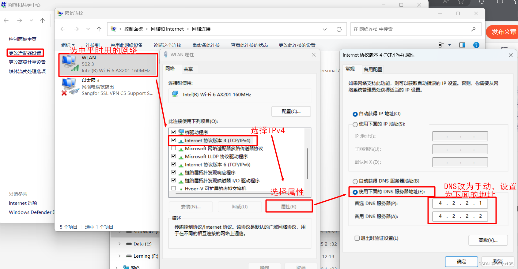Switch to 备用配置 tab in IPv4 属性
This screenshot has width=518, height=269.
[x=373, y=69]
